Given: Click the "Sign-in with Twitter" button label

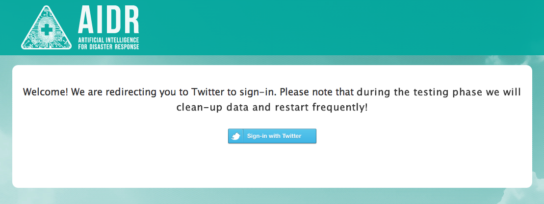Looking at the screenshot, I should [x=274, y=136].
